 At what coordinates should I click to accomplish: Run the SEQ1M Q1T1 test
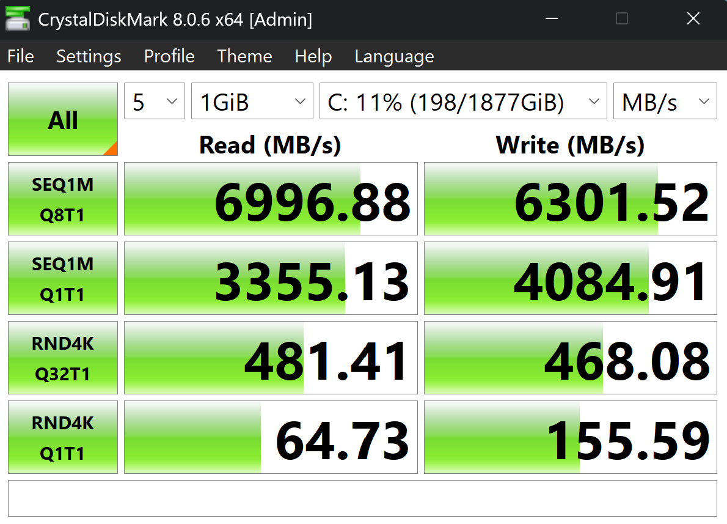(x=63, y=278)
